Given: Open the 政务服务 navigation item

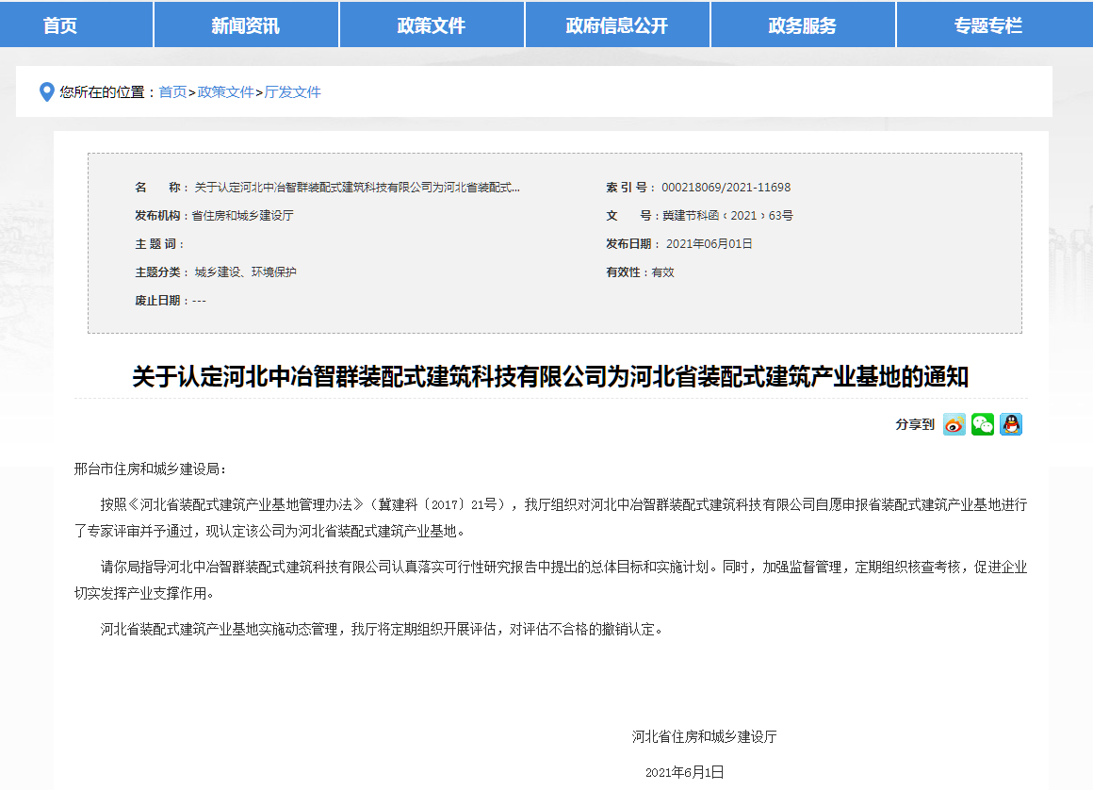Looking at the screenshot, I should (803, 25).
